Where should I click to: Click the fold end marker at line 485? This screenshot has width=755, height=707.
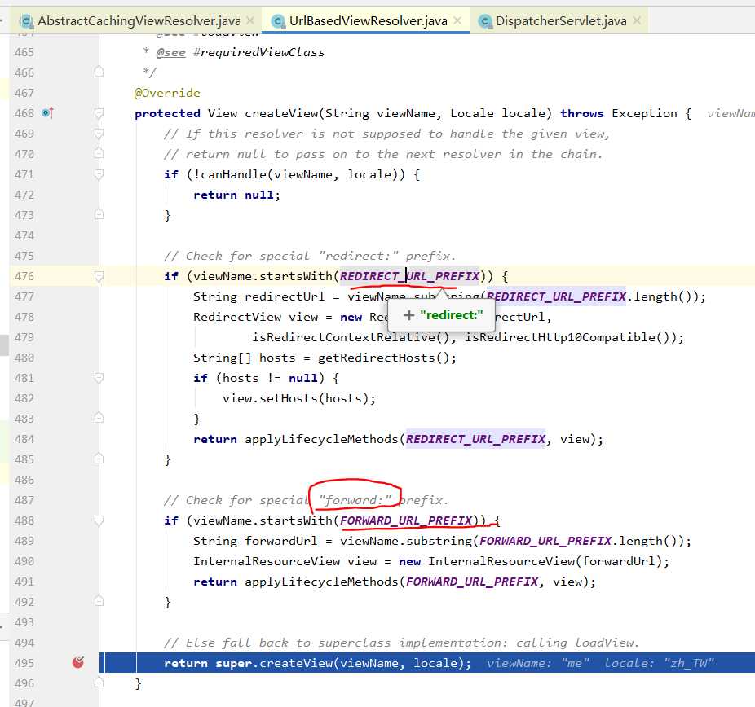click(x=99, y=459)
